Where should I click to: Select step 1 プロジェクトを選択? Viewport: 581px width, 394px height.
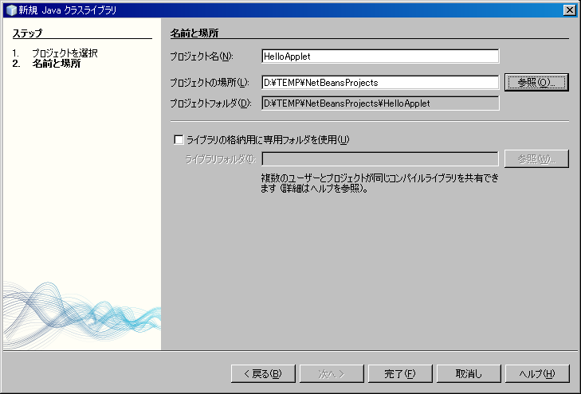[65, 53]
